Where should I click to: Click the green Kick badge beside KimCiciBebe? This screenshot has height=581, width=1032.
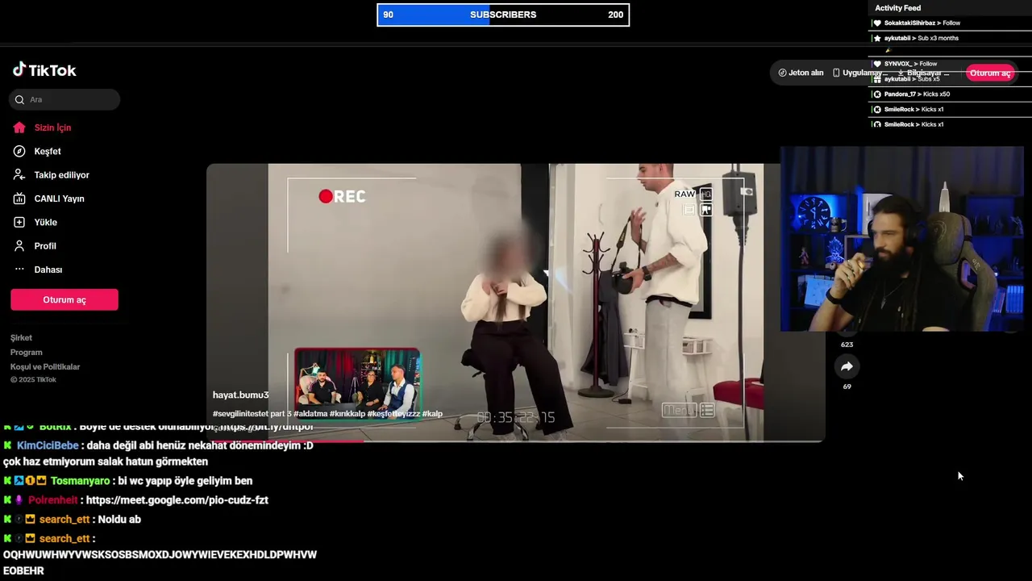point(7,445)
